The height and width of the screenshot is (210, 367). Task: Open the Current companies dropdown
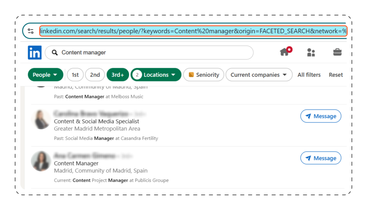pos(259,75)
